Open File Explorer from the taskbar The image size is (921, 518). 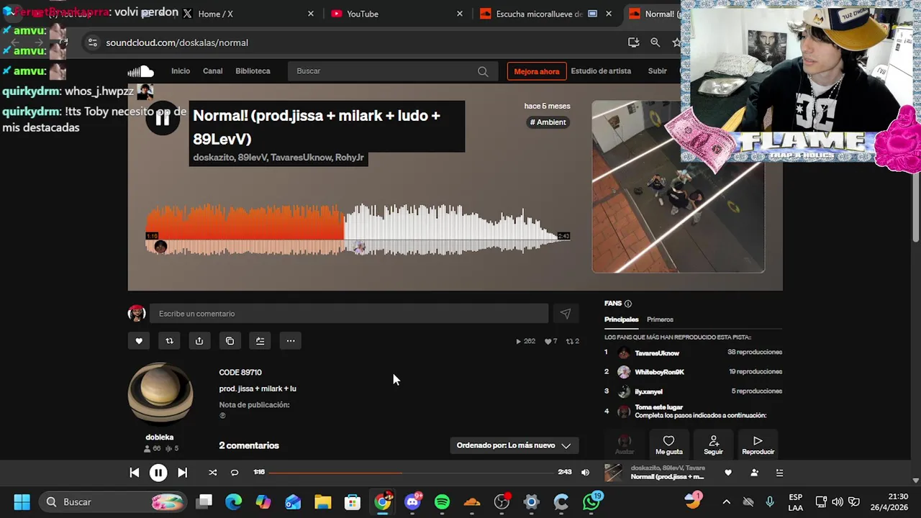[x=322, y=502]
